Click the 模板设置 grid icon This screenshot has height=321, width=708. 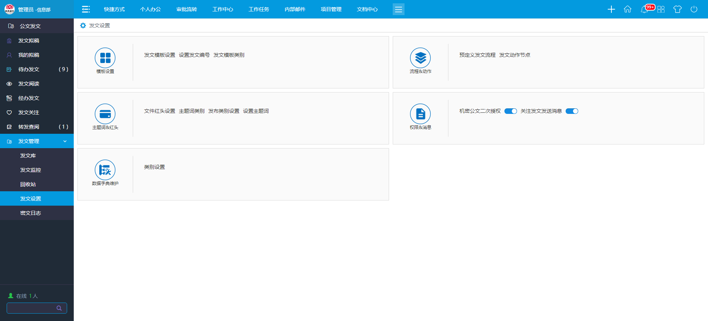coord(105,58)
